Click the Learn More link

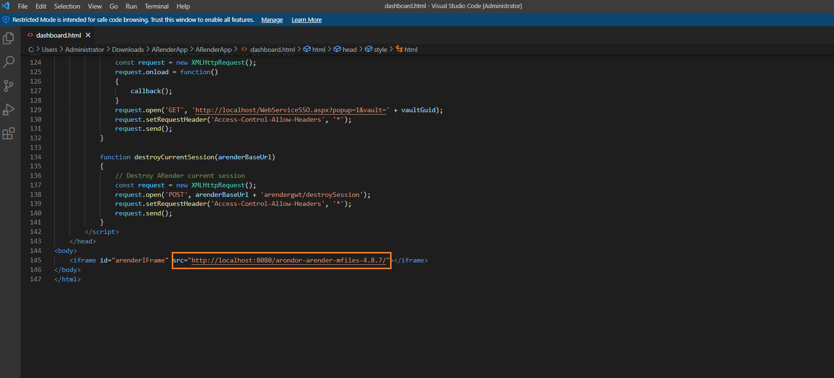[x=306, y=20]
